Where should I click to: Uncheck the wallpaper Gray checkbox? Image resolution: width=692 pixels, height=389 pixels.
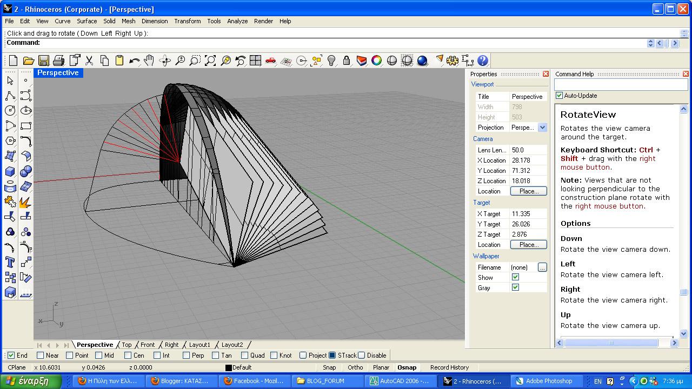[x=515, y=287]
